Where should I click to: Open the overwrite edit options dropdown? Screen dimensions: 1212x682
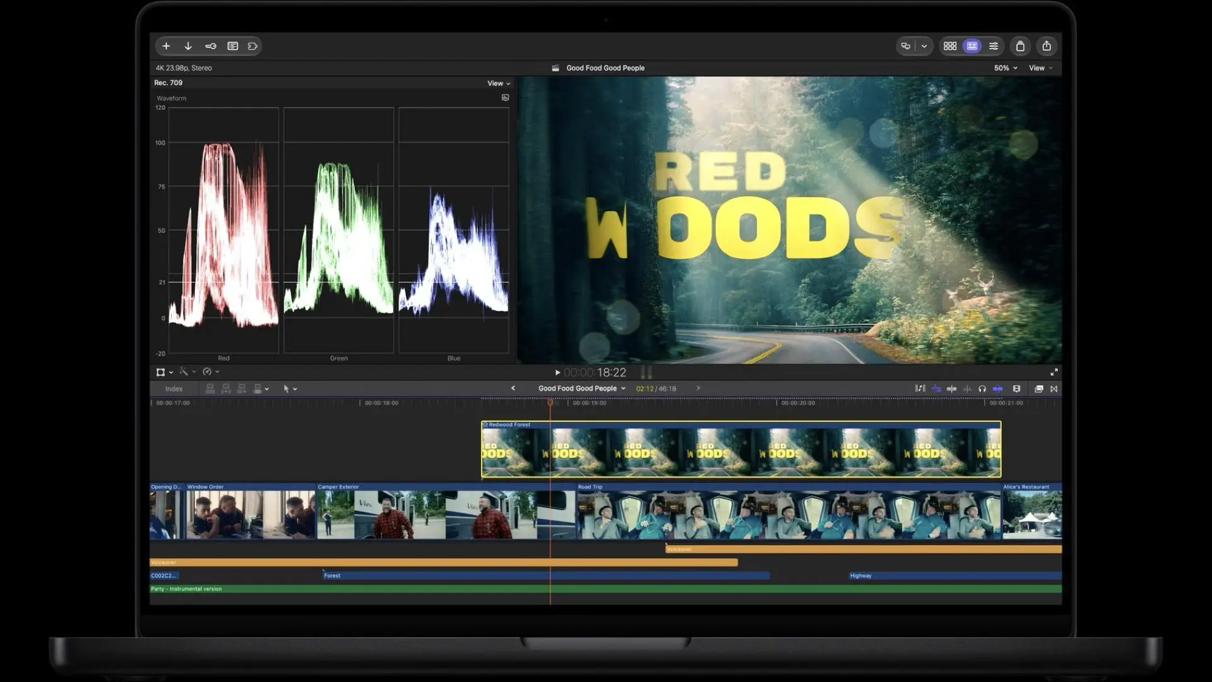tap(261, 389)
